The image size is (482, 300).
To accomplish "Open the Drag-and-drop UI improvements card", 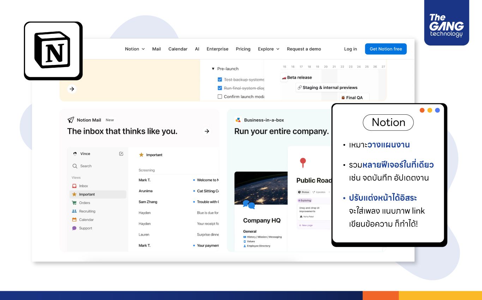I will click(315, 212).
